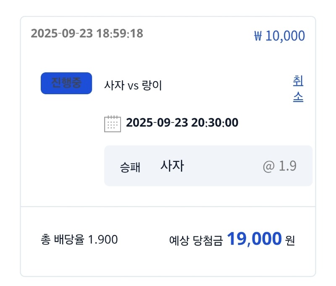
Task: Cancel the bet via 취소 link
Action: pos(298,89)
